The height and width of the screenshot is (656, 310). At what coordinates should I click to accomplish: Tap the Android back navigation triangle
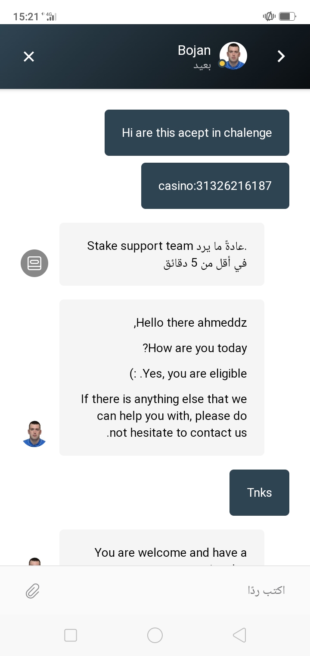pos(239,635)
